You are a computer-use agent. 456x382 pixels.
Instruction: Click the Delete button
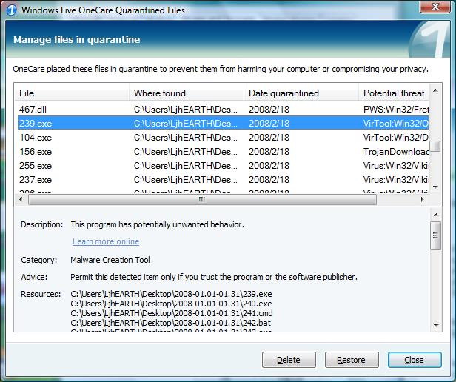(x=289, y=360)
